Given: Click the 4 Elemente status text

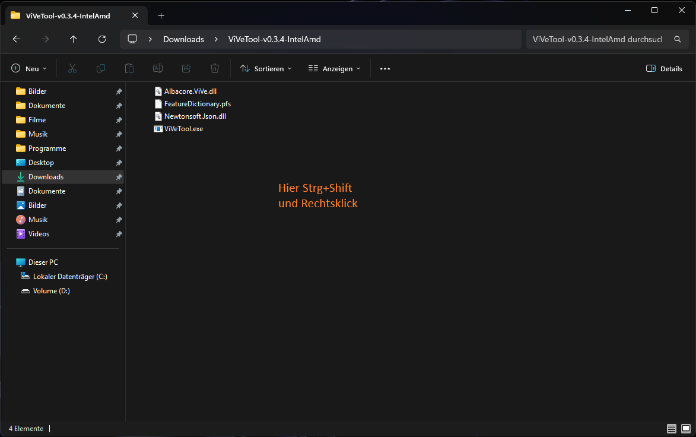Looking at the screenshot, I should pyautogui.click(x=26, y=429).
